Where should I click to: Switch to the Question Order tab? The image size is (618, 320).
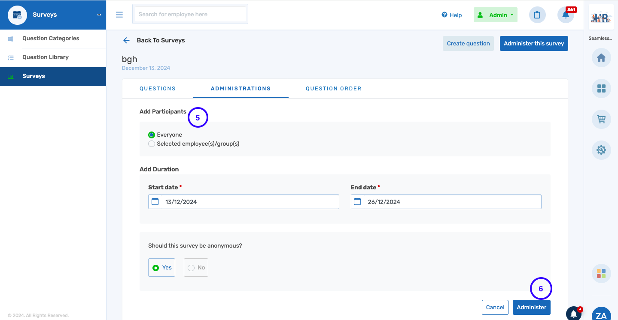[333, 89]
